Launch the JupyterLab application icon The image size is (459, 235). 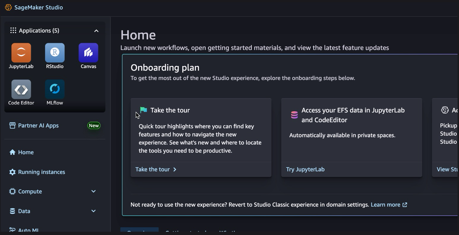(21, 53)
